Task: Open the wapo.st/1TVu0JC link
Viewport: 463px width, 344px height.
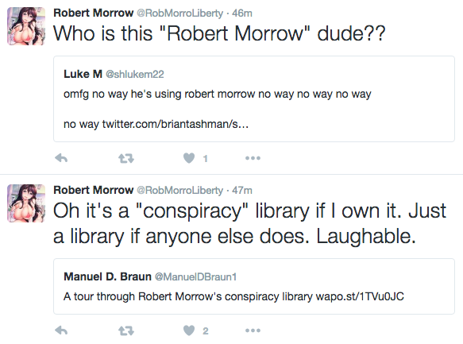Action: coord(360,296)
